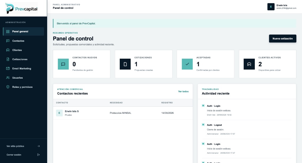Navigate to Email Marketing
The height and width of the screenshot is (163, 302).
[x=24, y=68]
